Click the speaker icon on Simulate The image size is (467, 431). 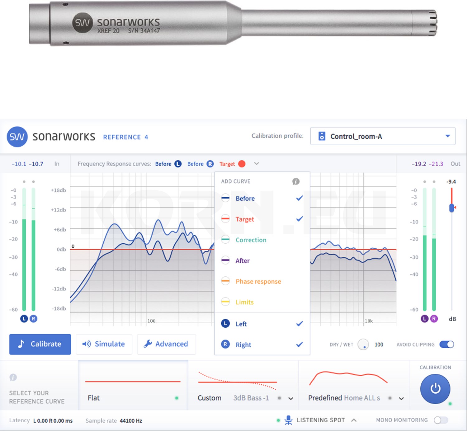tap(87, 344)
